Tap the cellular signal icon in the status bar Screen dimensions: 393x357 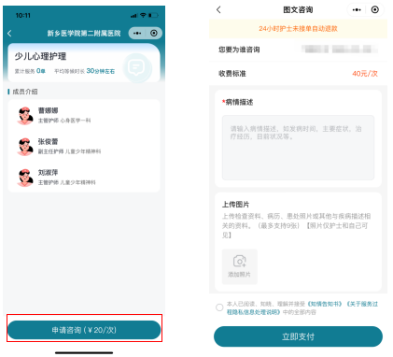[x=134, y=15]
